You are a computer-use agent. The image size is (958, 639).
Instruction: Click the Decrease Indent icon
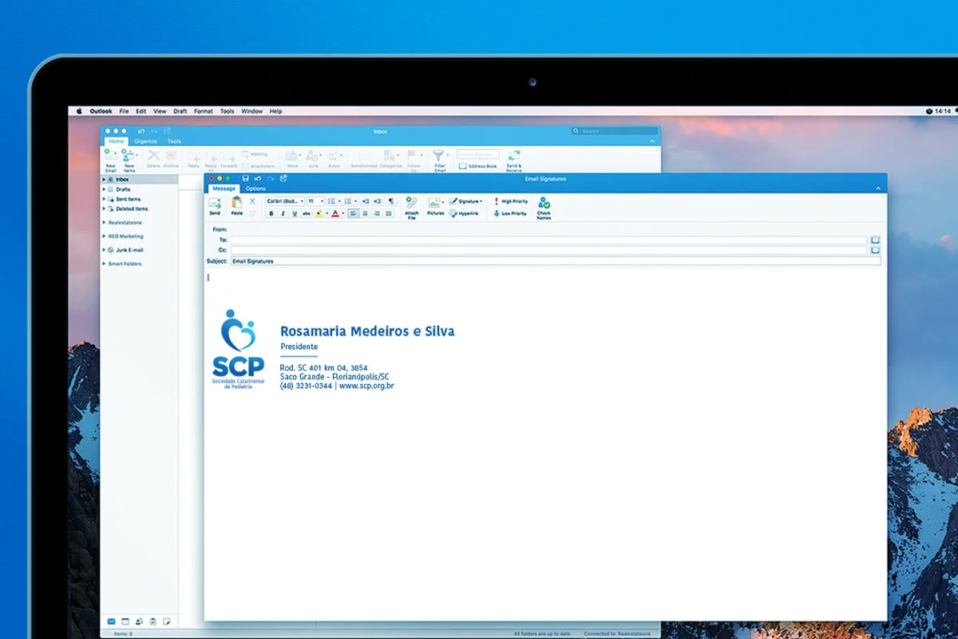pos(365,201)
